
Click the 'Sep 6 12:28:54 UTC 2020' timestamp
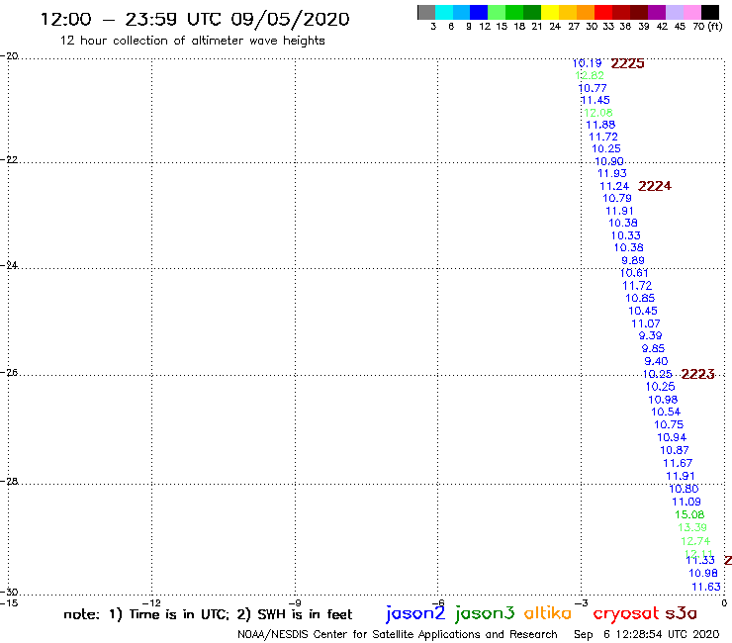[x=647, y=634]
